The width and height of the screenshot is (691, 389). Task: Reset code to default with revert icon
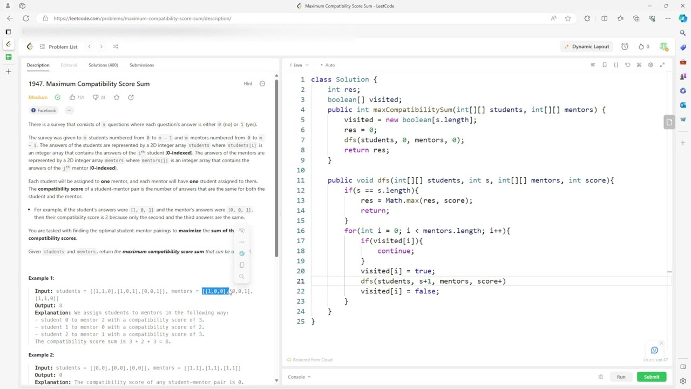tap(627, 65)
